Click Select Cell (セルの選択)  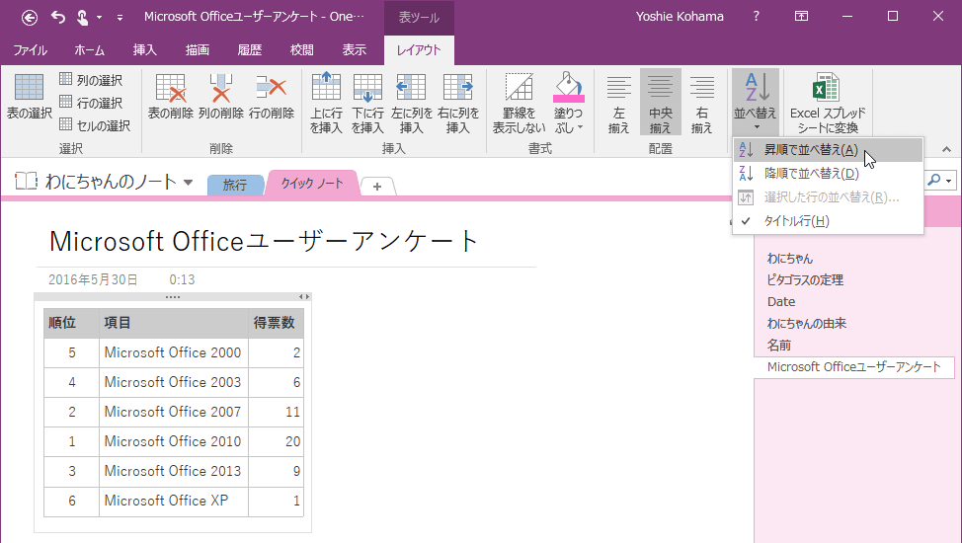[95, 125]
